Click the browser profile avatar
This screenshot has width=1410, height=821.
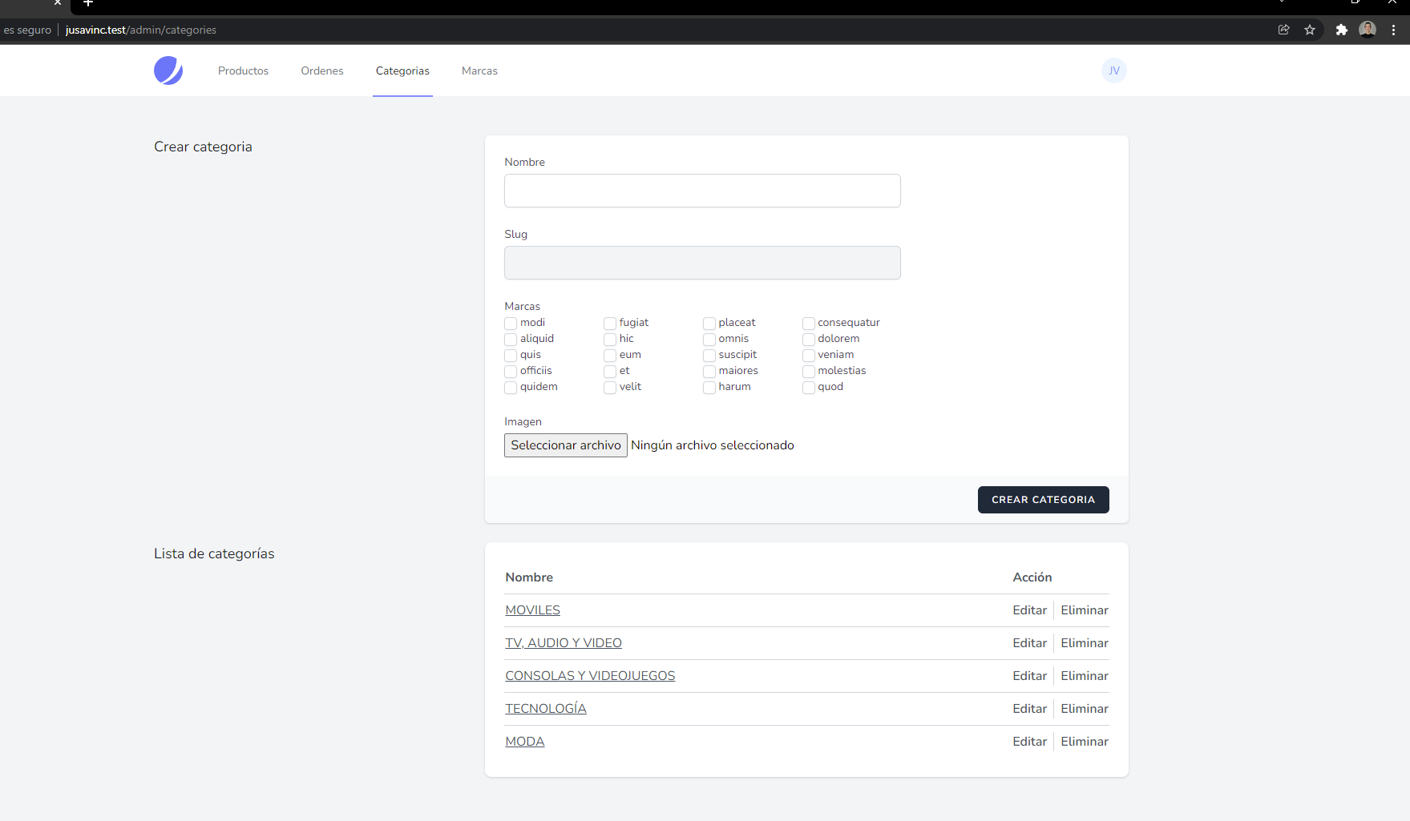pyautogui.click(x=1368, y=29)
